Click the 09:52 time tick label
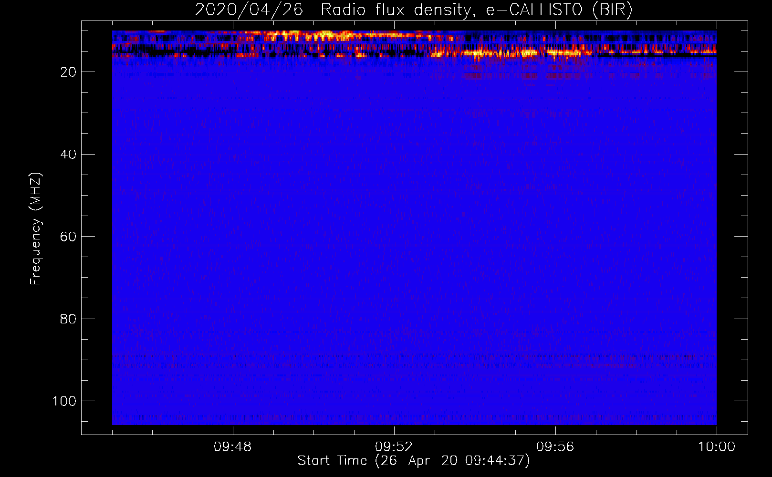Viewport: 772px width, 477px height. point(394,447)
